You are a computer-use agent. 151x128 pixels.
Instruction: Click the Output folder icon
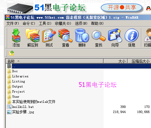point(9,86)
